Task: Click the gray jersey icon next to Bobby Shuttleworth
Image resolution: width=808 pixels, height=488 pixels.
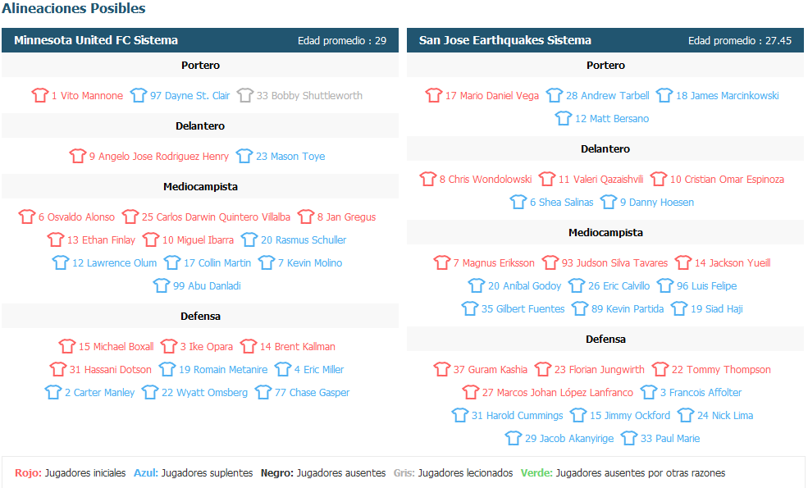Action: point(244,95)
